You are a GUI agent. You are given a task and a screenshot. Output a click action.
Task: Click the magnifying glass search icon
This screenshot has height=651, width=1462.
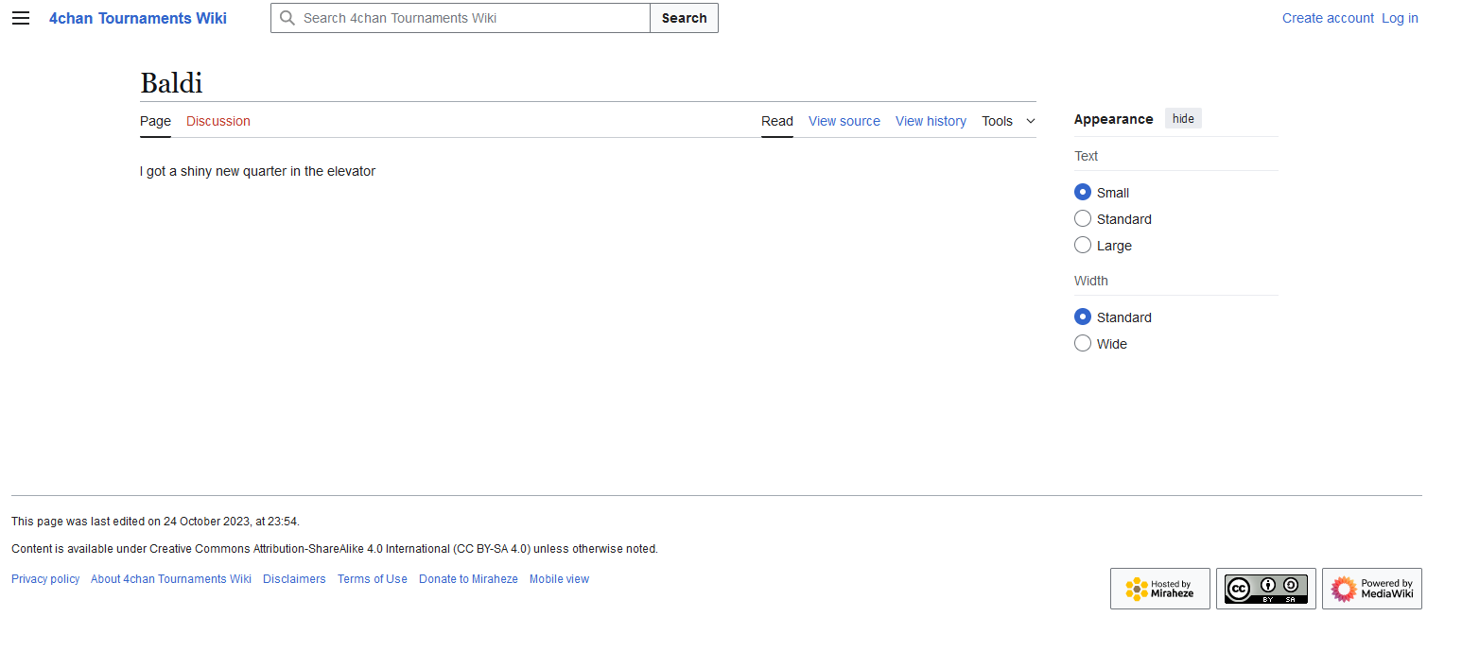point(287,18)
